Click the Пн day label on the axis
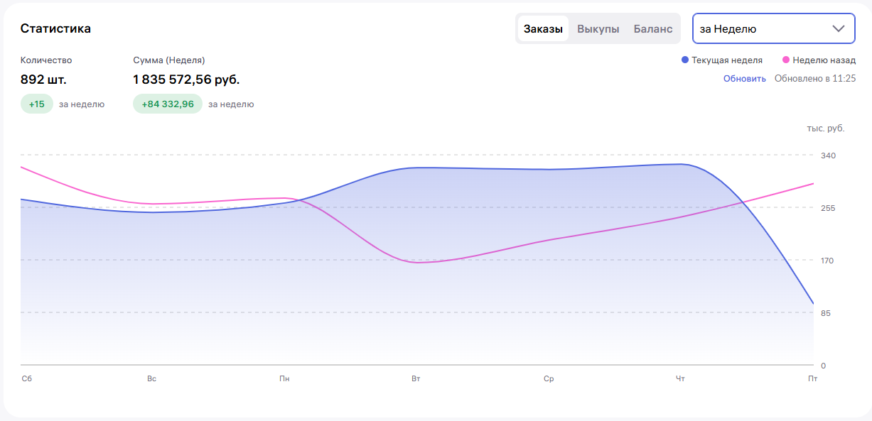 [284, 379]
